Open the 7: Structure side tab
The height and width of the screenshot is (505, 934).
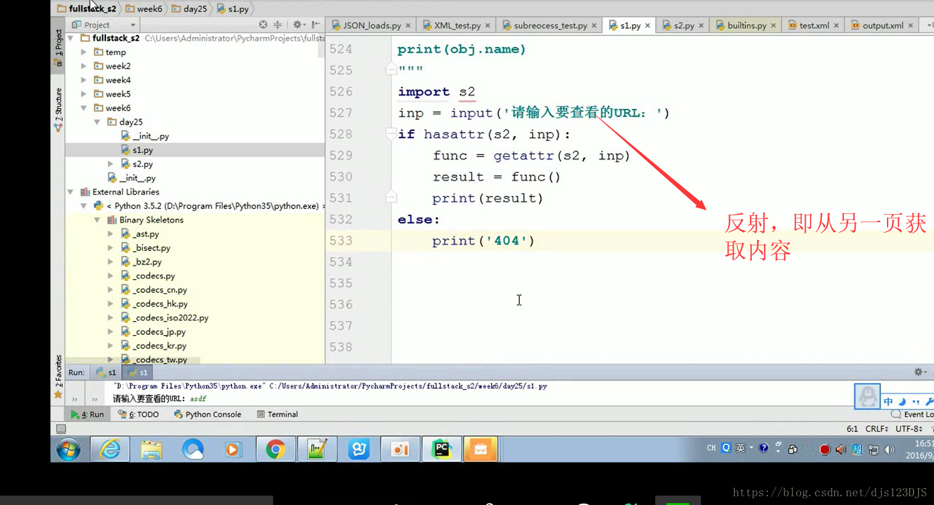[x=58, y=110]
